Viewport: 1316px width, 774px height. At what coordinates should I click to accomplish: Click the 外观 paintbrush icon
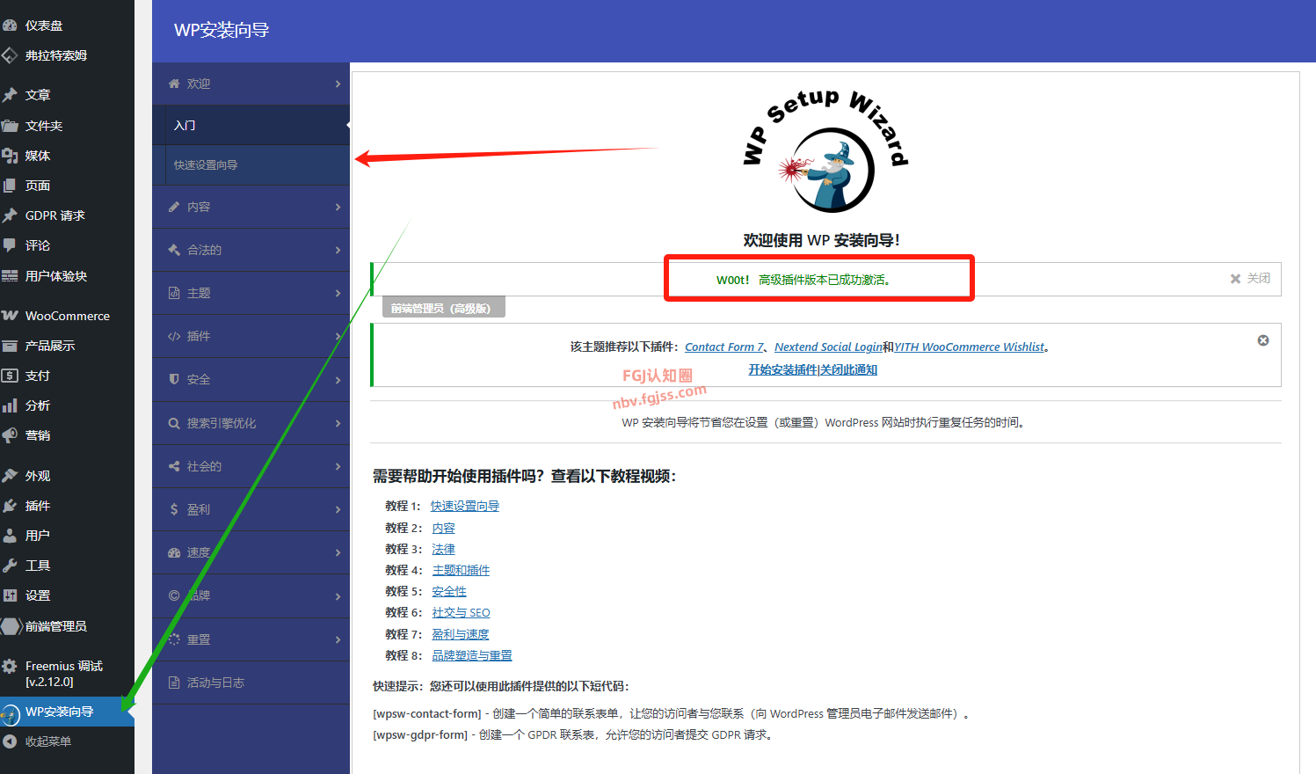(x=10, y=476)
